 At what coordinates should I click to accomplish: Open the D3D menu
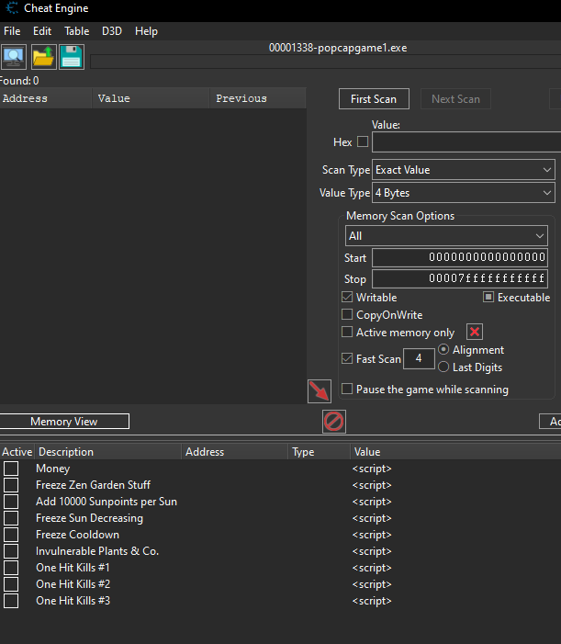[112, 31]
